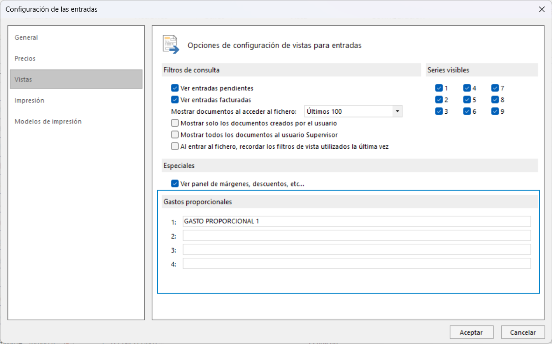Toggle Ver panel de márgenes checkbox
554x344 pixels.
[x=175, y=184]
